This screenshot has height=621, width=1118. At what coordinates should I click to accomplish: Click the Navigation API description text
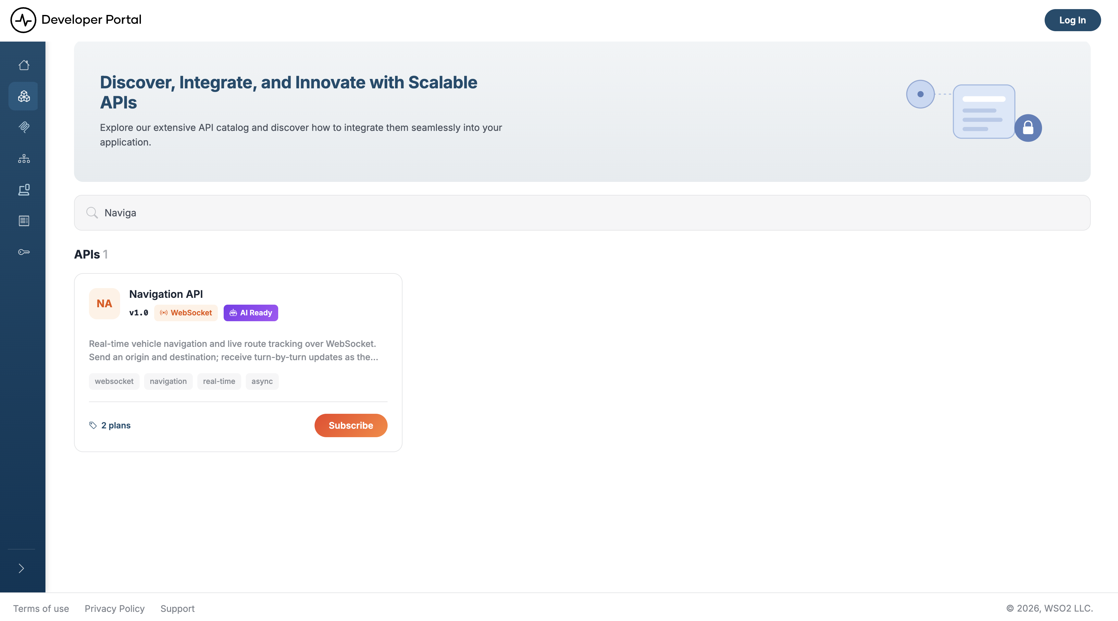click(x=233, y=350)
